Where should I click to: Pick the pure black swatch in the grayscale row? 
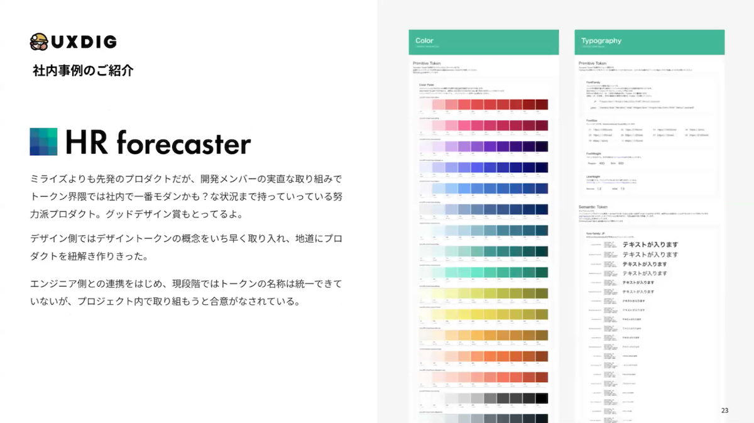[542, 398]
